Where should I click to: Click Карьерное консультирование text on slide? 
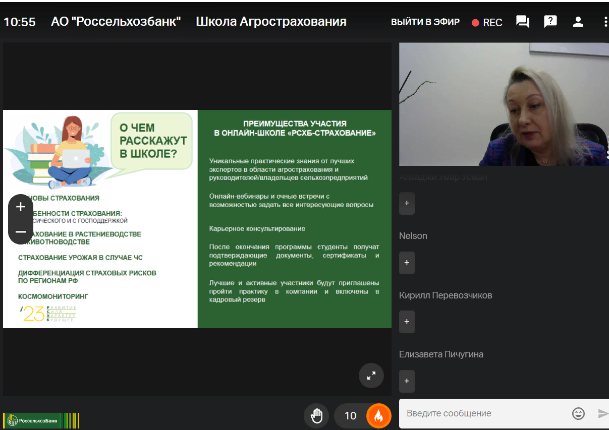coord(257,229)
